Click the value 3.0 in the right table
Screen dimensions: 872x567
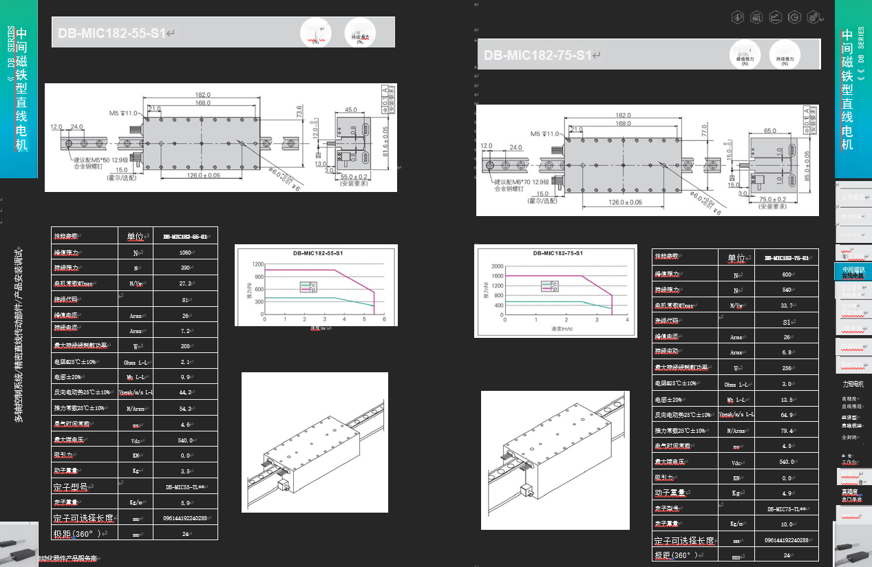pyautogui.click(x=787, y=383)
